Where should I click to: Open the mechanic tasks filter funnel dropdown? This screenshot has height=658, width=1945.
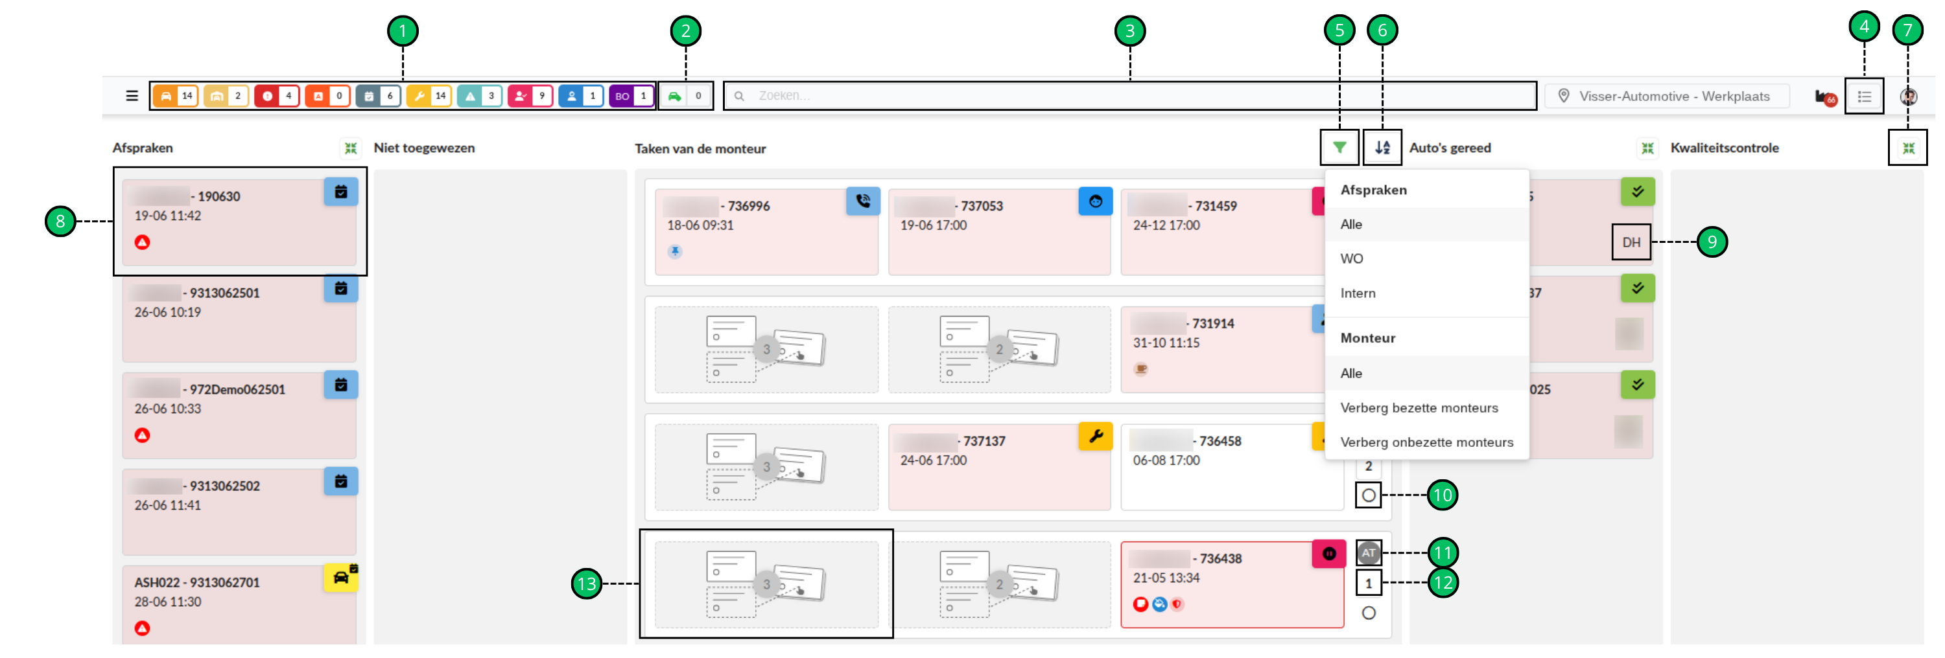[x=1339, y=148]
